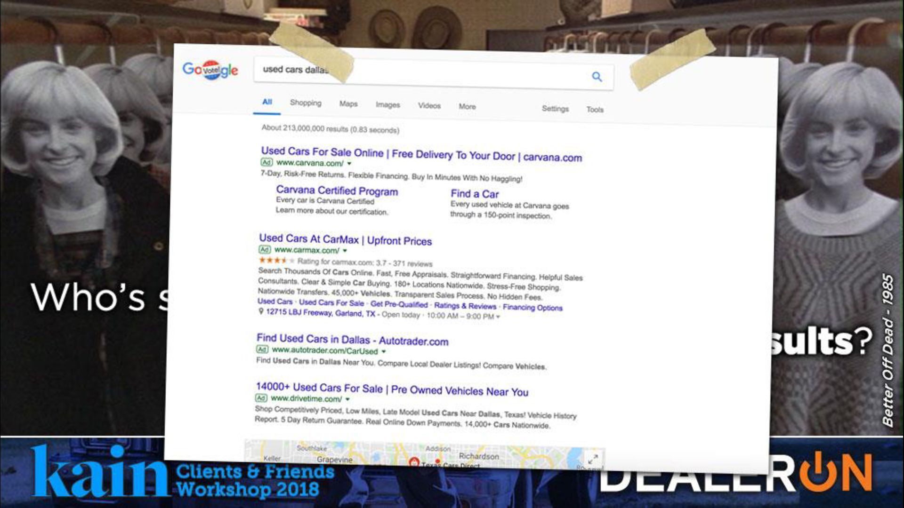The height and width of the screenshot is (508, 904).
Task: Click the Google Vote logo
Action: pyautogui.click(x=210, y=70)
